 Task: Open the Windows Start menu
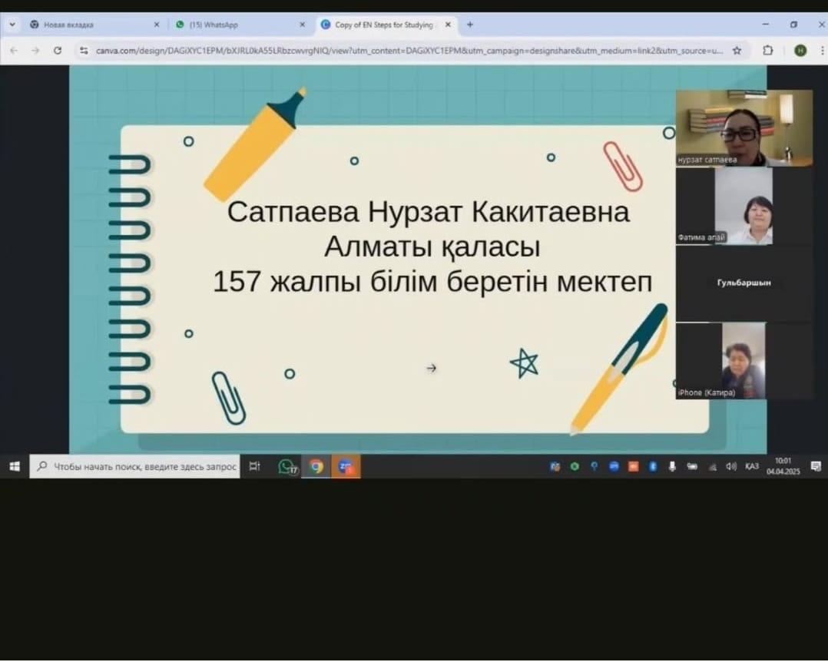(x=15, y=467)
